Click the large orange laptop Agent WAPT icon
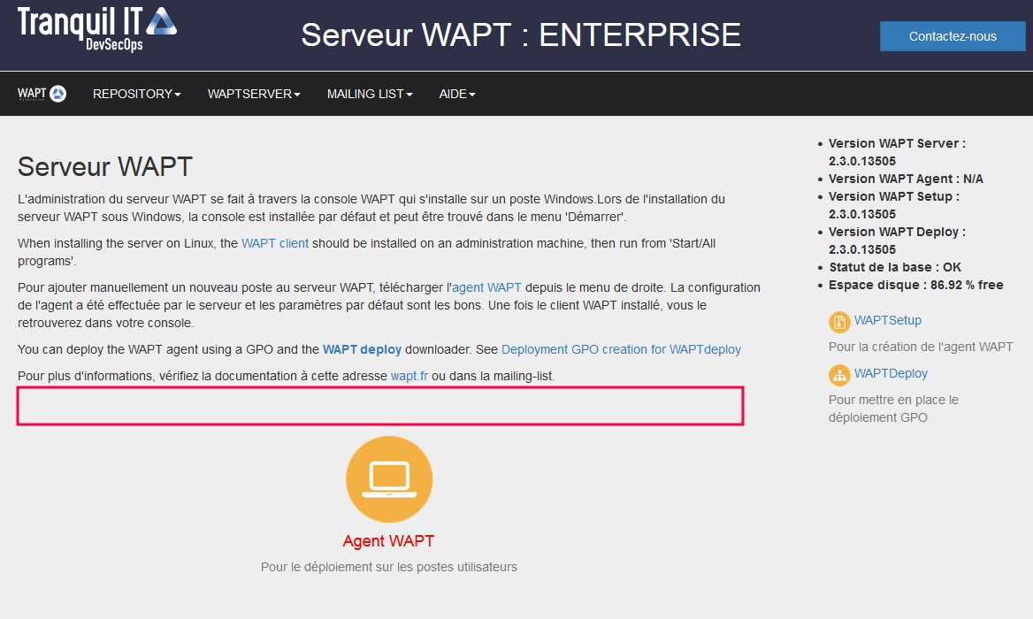The image size is (1033, 619). (388, 479)
